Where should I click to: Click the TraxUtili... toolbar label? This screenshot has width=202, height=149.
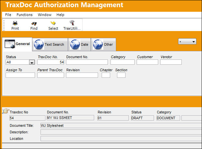pyautogui.click(x=72, y=28)
